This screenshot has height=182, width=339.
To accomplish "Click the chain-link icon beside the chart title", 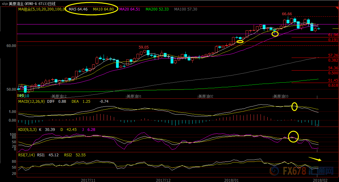I will 5,4.
